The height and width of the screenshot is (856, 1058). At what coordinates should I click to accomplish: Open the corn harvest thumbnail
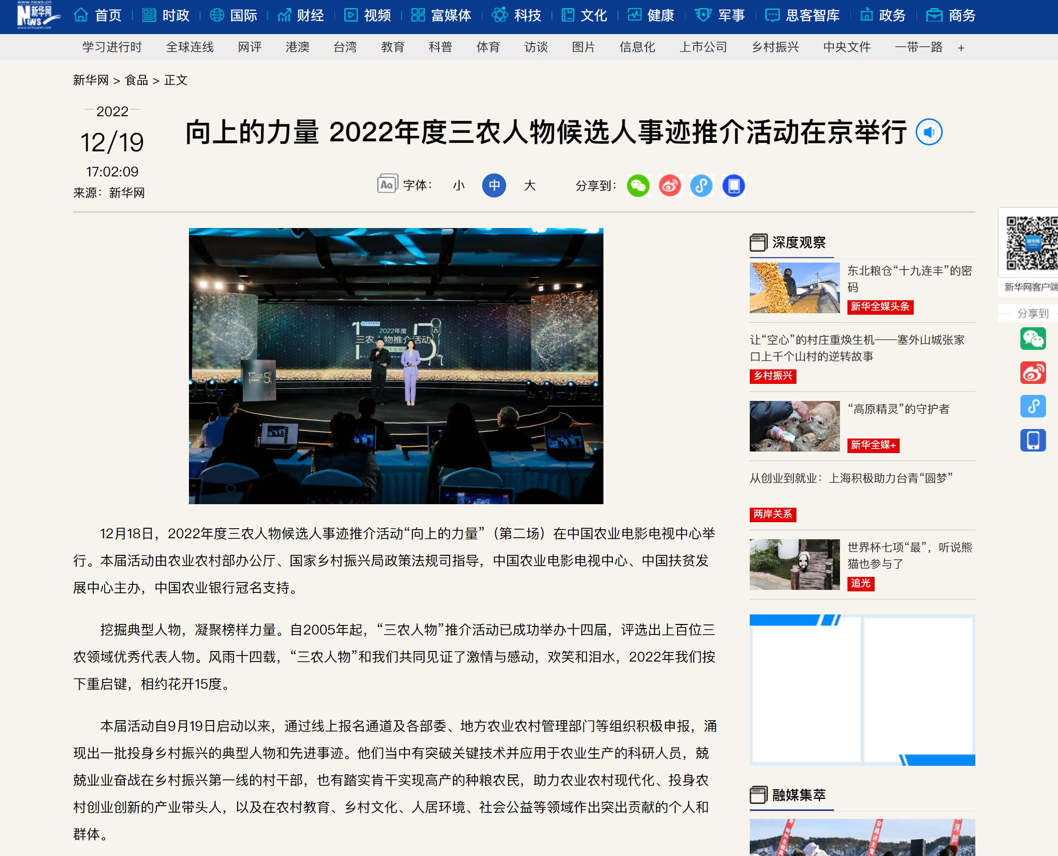[x=794, y=288]
